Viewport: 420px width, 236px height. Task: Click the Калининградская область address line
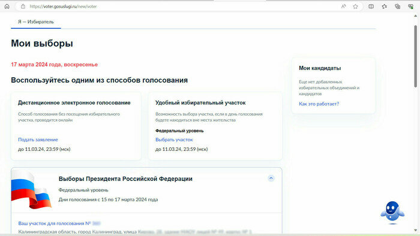coord(135,231)
